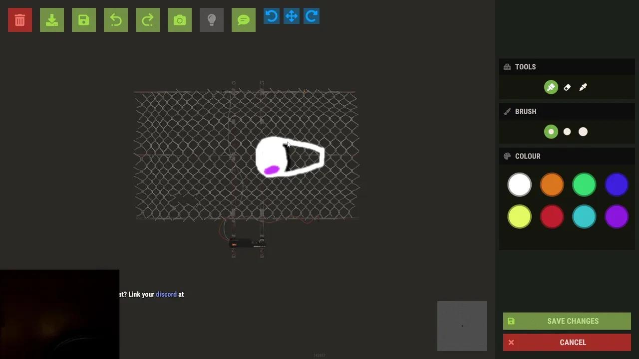This screenshot has height=359, width=639.
Task: Choose the largest brush size
Action: pos(583,132)
